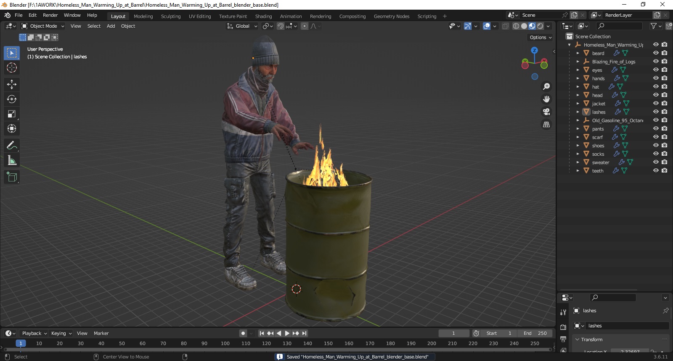Jump to the end frame
The height and width of the screenshot is (361, 673).
click(x=304, y=333)
